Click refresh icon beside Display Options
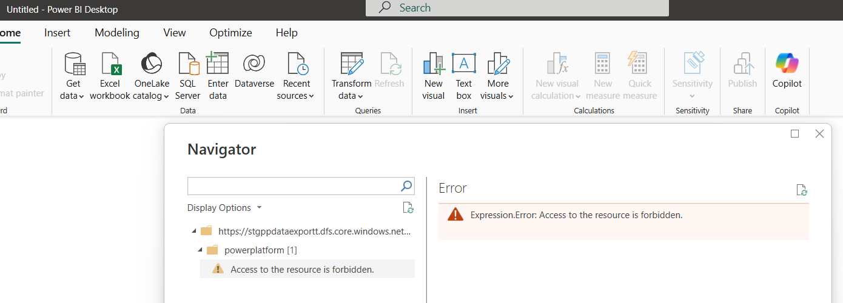The image size is (843, 303). click(x=408, y=208)
